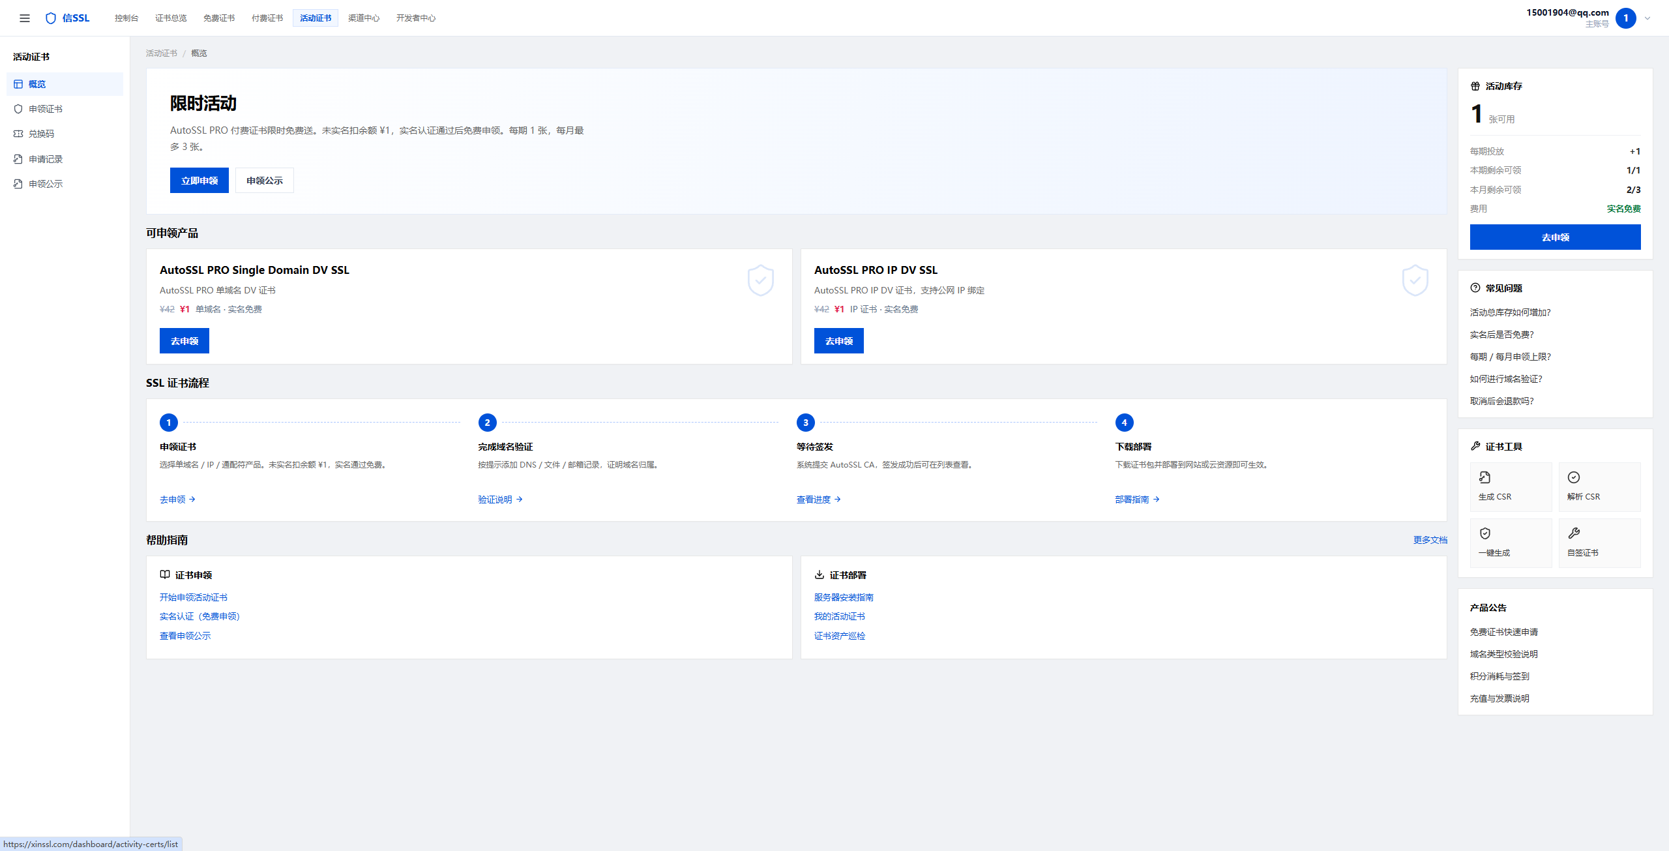Click the user avatar circle
1669x851 pixels.
click(1626, 18)
